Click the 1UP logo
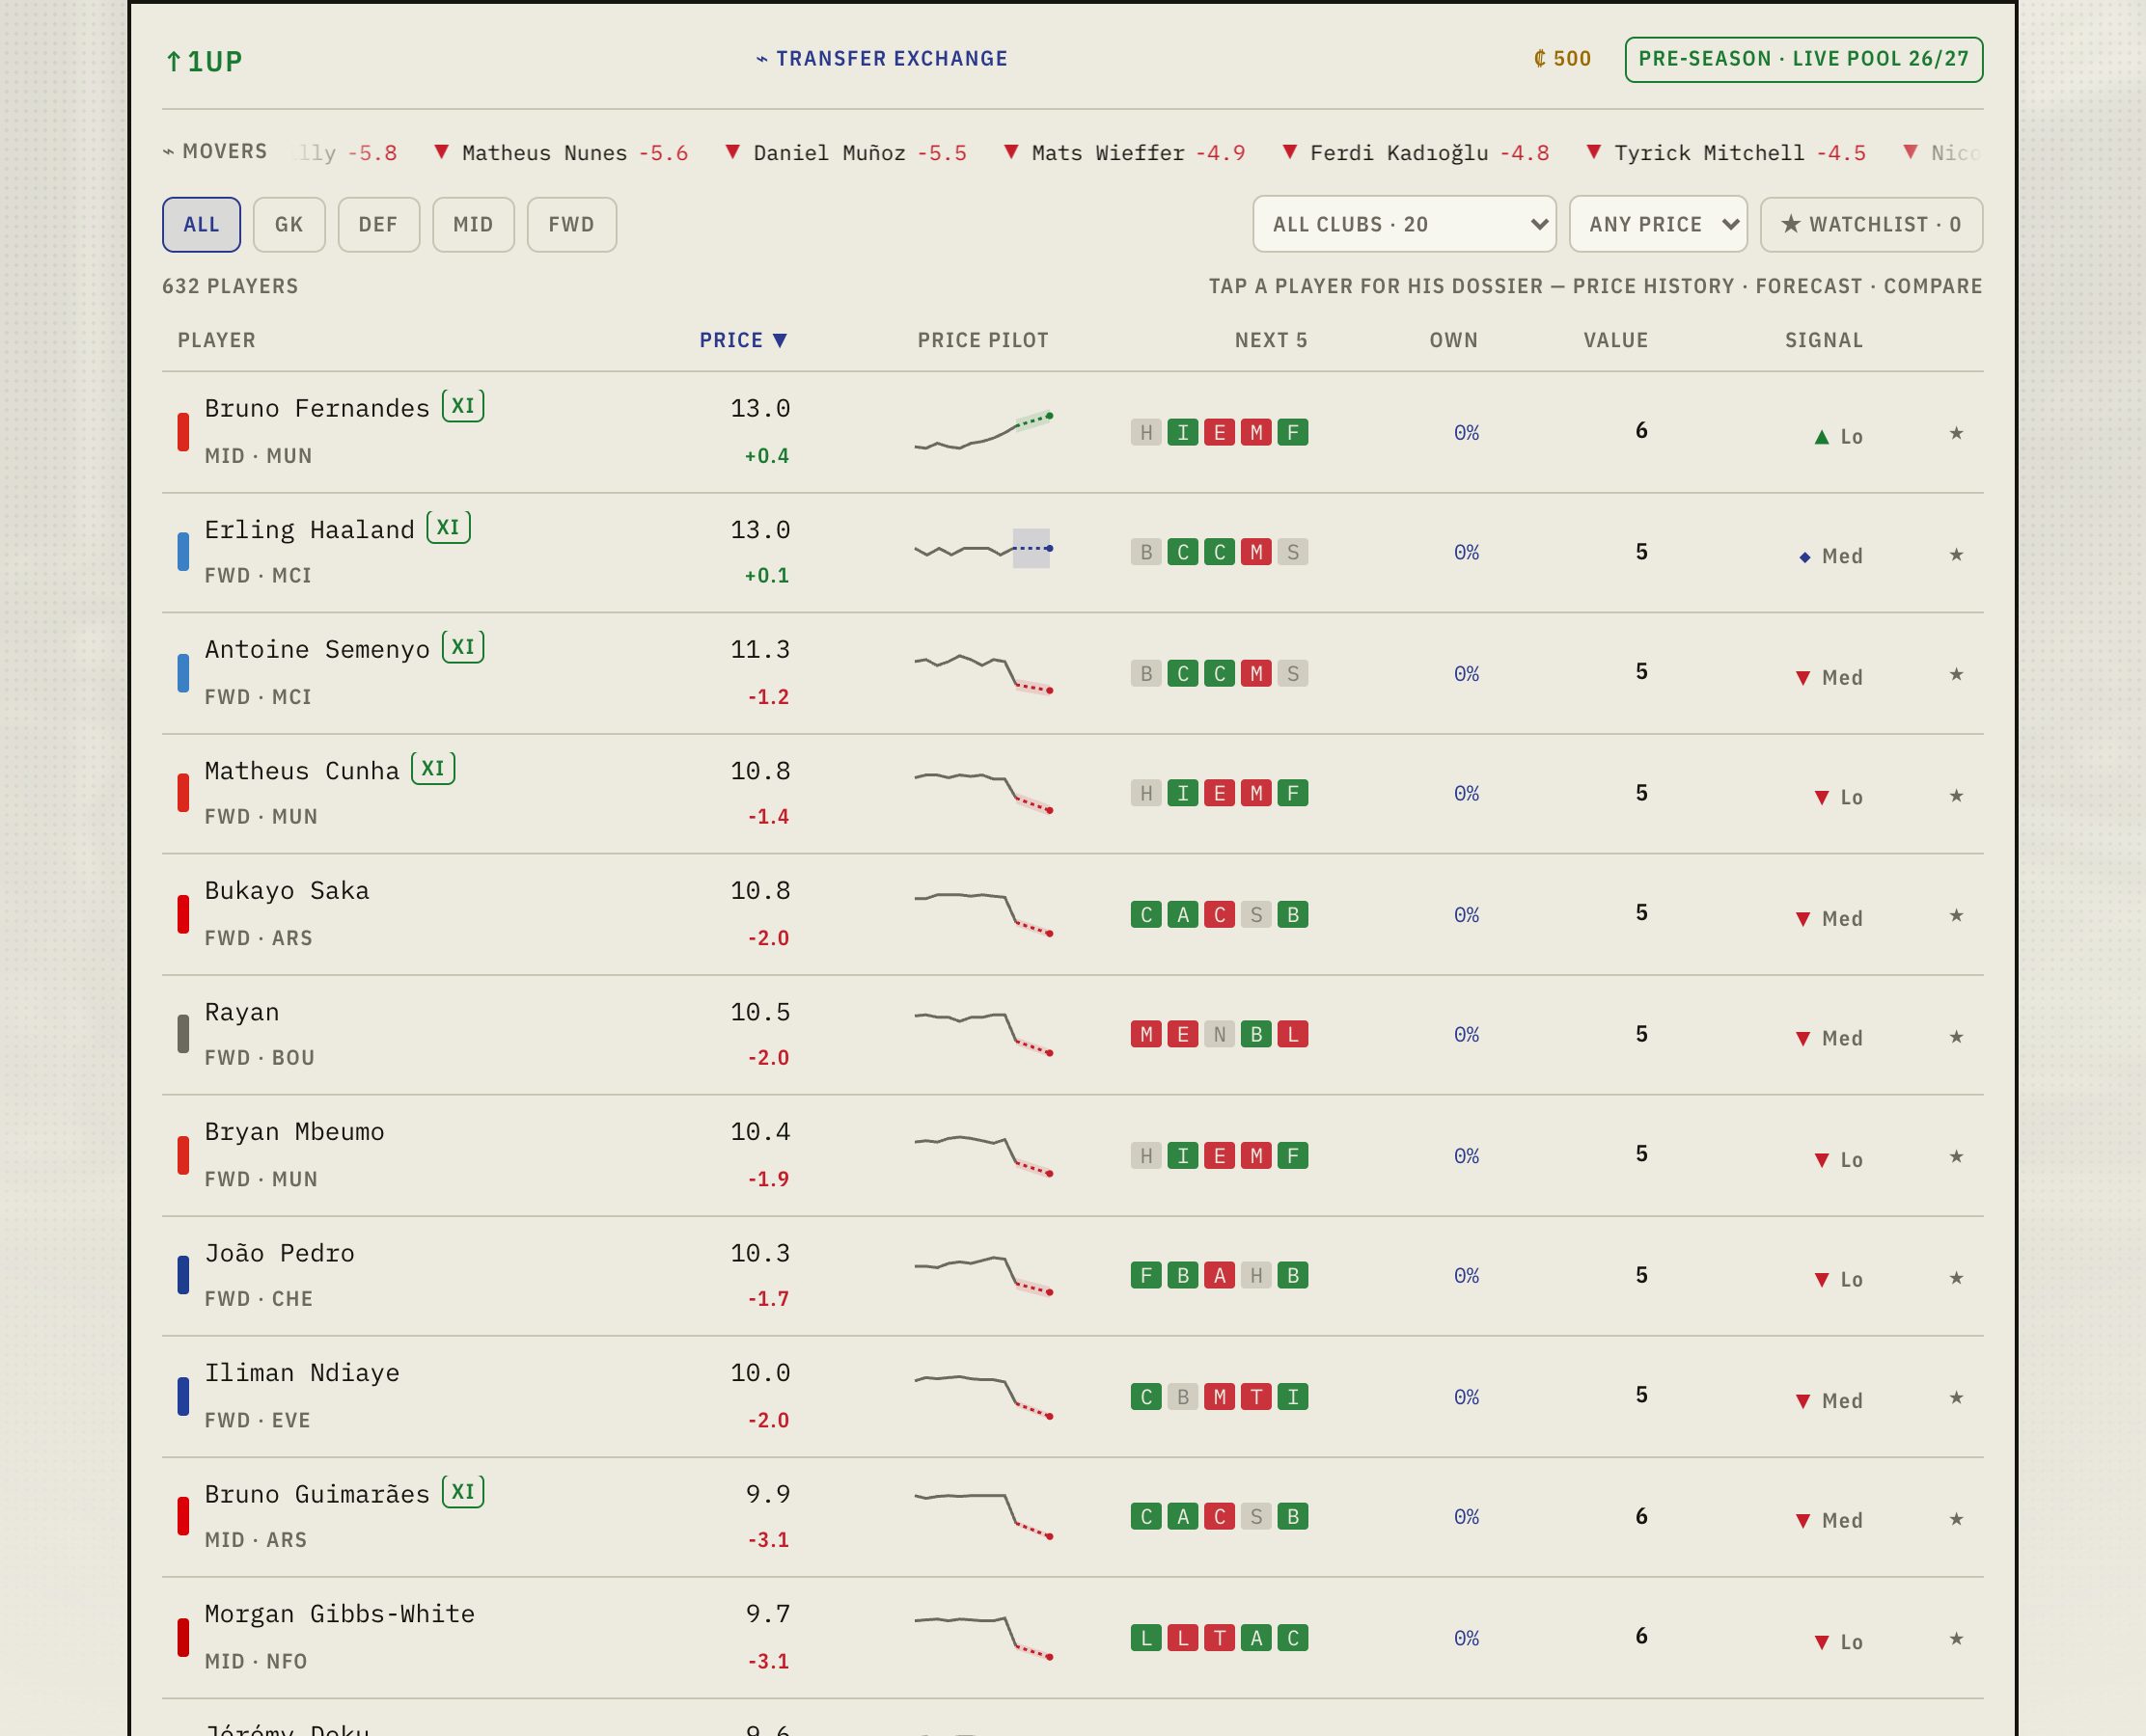 pos(205,61)
